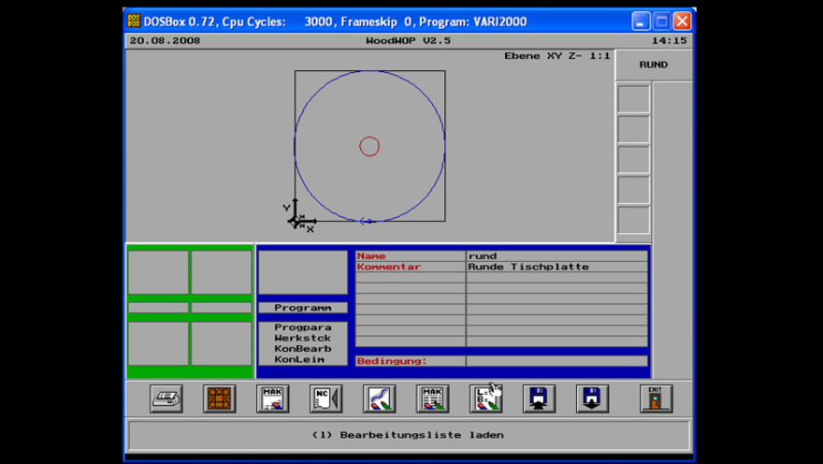
Task: Select KonLeim in the list
Action: [x=299, y=359]
